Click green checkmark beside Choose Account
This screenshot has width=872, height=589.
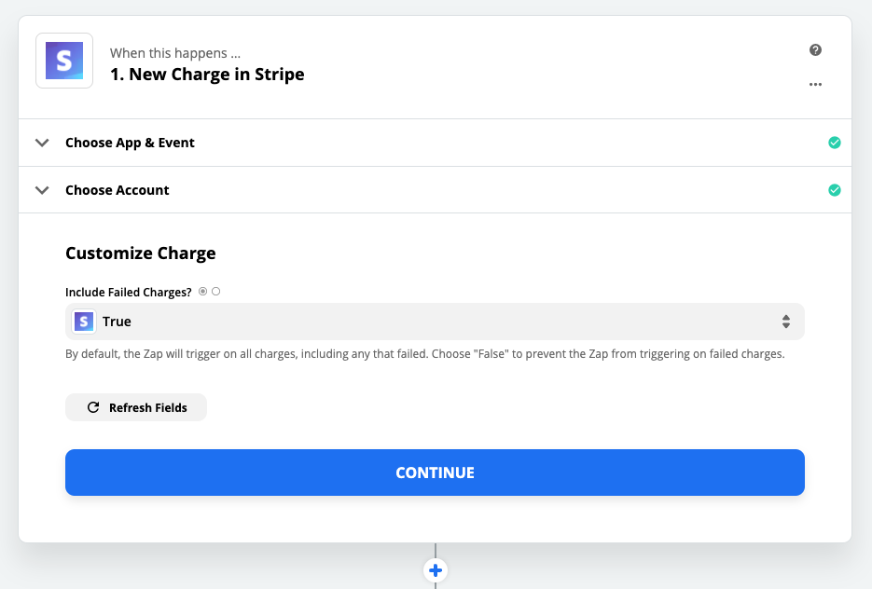click(834, 190)
